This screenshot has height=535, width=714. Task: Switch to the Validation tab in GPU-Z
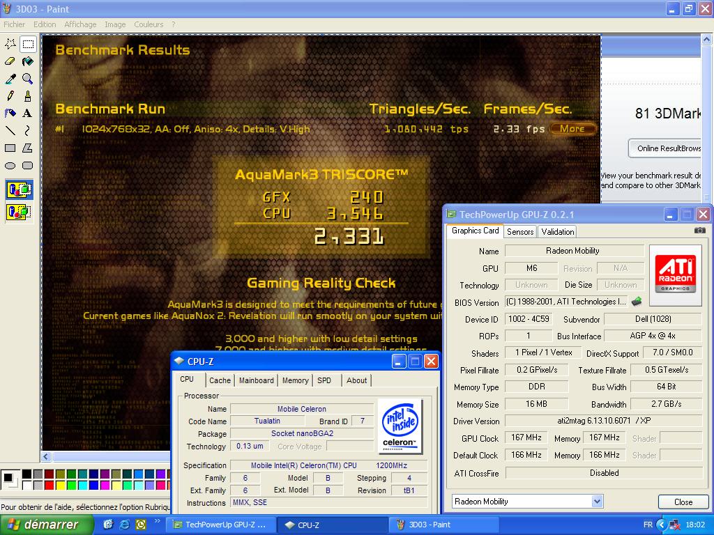557,231
